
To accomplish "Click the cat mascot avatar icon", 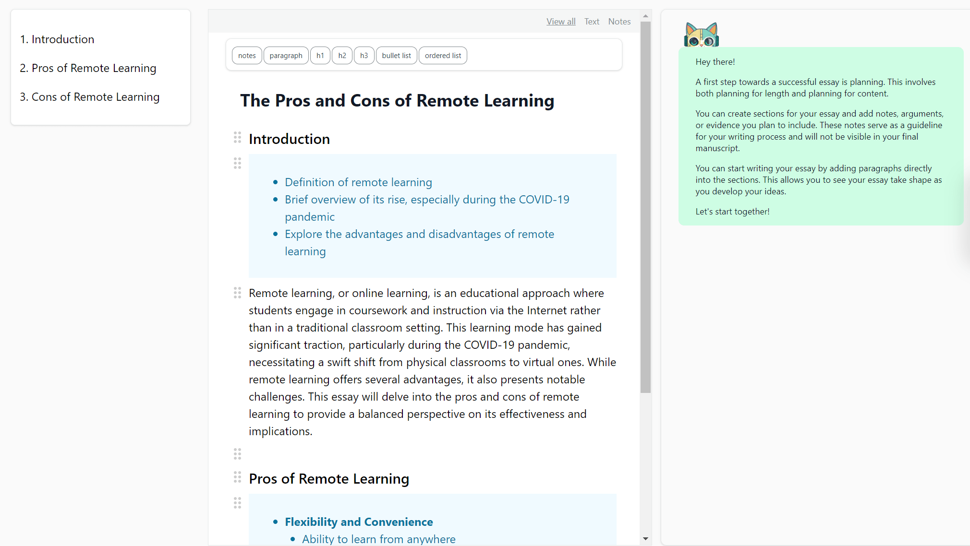I will [701, 35].
